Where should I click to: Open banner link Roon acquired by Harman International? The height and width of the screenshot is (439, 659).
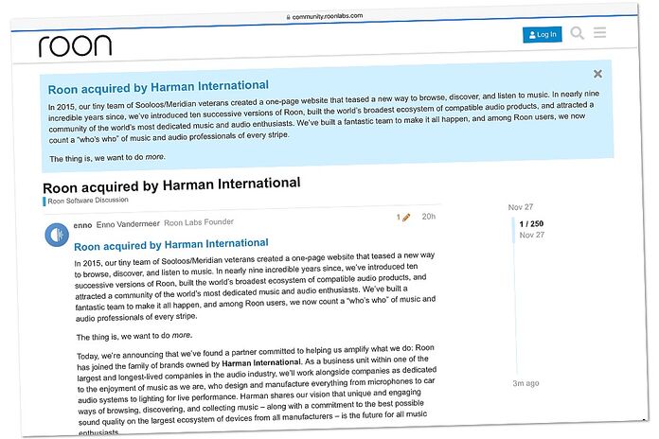point(158,87)
